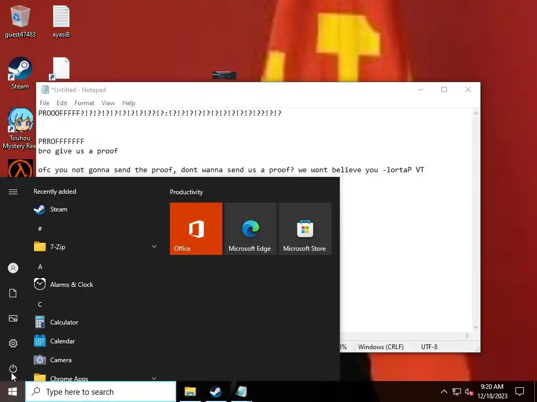Open the Microsoft Store tile
537x402 pixels.
(305, 229)
